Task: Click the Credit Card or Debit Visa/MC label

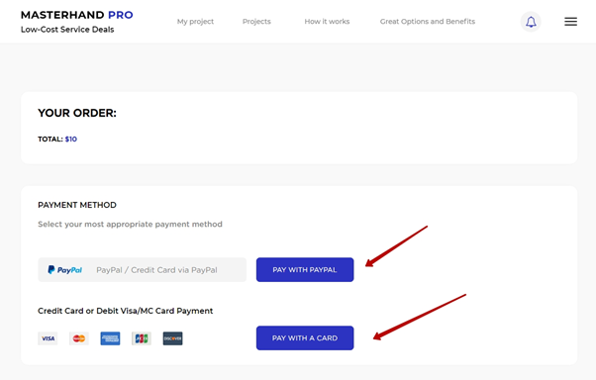Action: (x=126, y=311)
